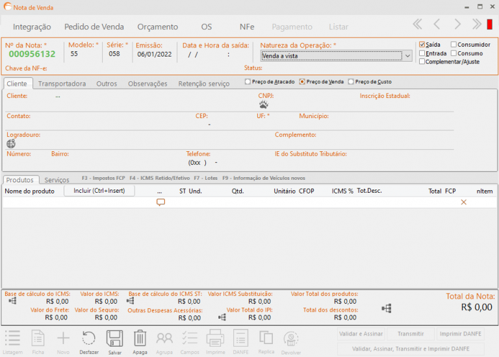Uncheck the Saída checkbox
Image resolution: width=499 pixels, height=357 pixels.
click(x=422, y=45)
